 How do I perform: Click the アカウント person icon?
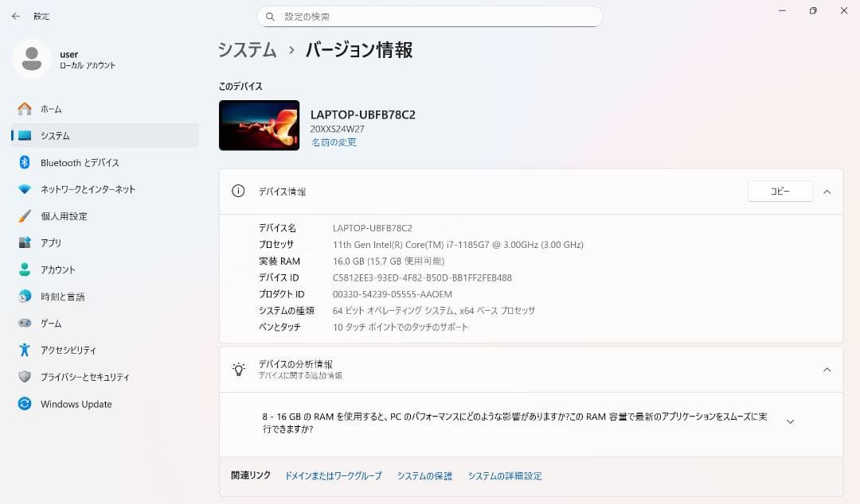click(x=25, y=269)
